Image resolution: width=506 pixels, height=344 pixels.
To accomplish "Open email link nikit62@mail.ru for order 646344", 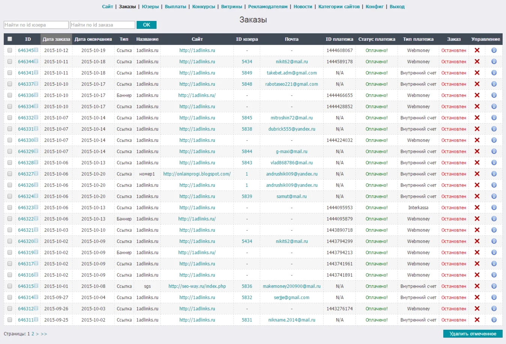I will pyautogui.click(x=291, y=61).
